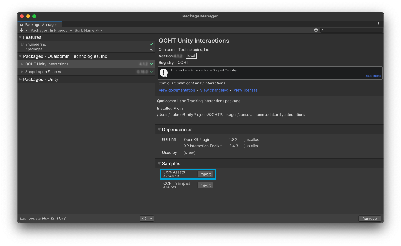Collapse the Dependencies section

coord(159,130)
